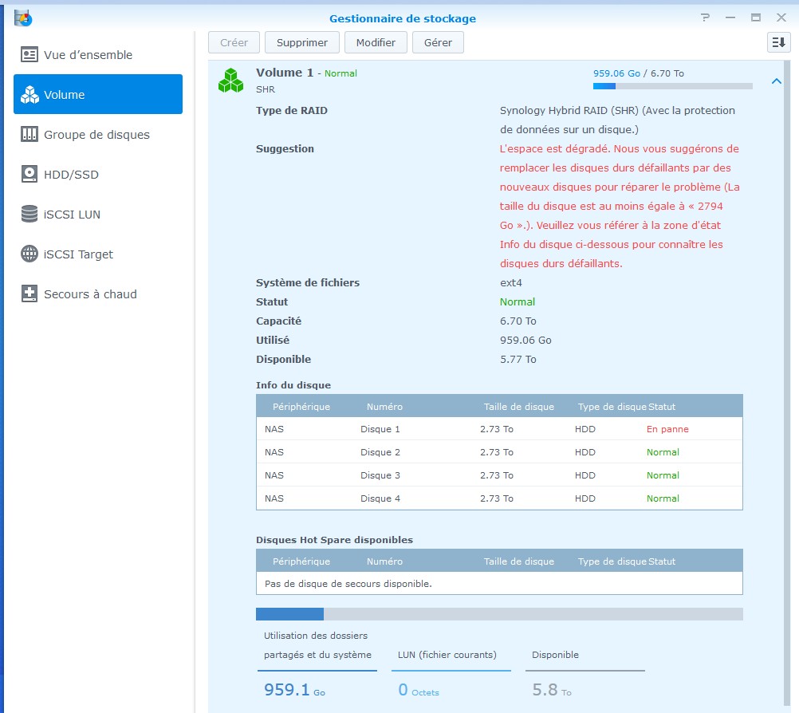Click the iSCSI Target globe icon
799x713 pixels.
point(30,254)
